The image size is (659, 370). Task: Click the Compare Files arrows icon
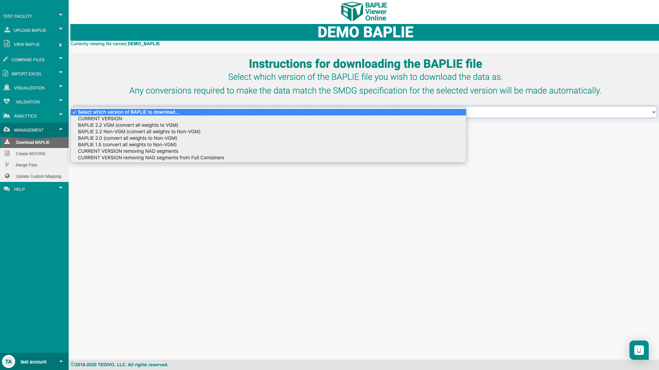(x=5, y=59)
